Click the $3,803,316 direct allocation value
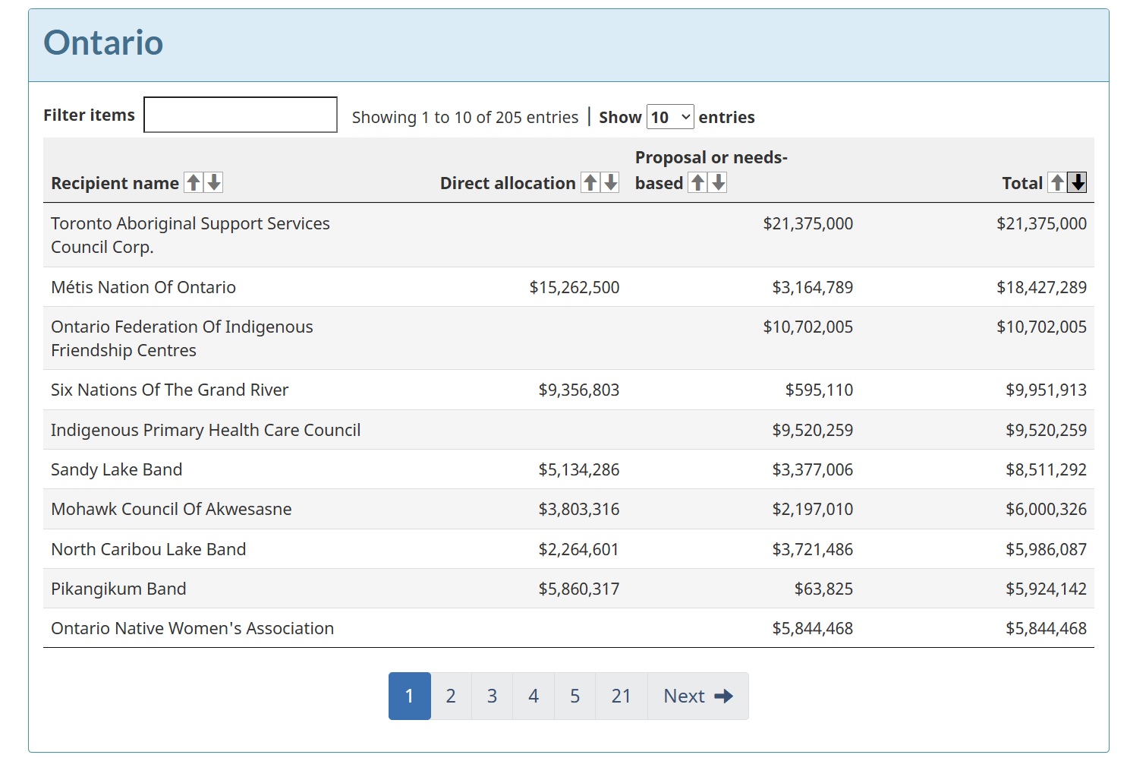Image resolution: width=1127 pixels, height=758 pixels. [579, 509]
